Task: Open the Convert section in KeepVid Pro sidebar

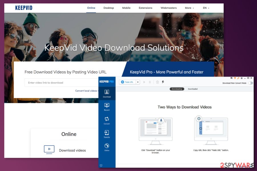Action: point(107,121)
